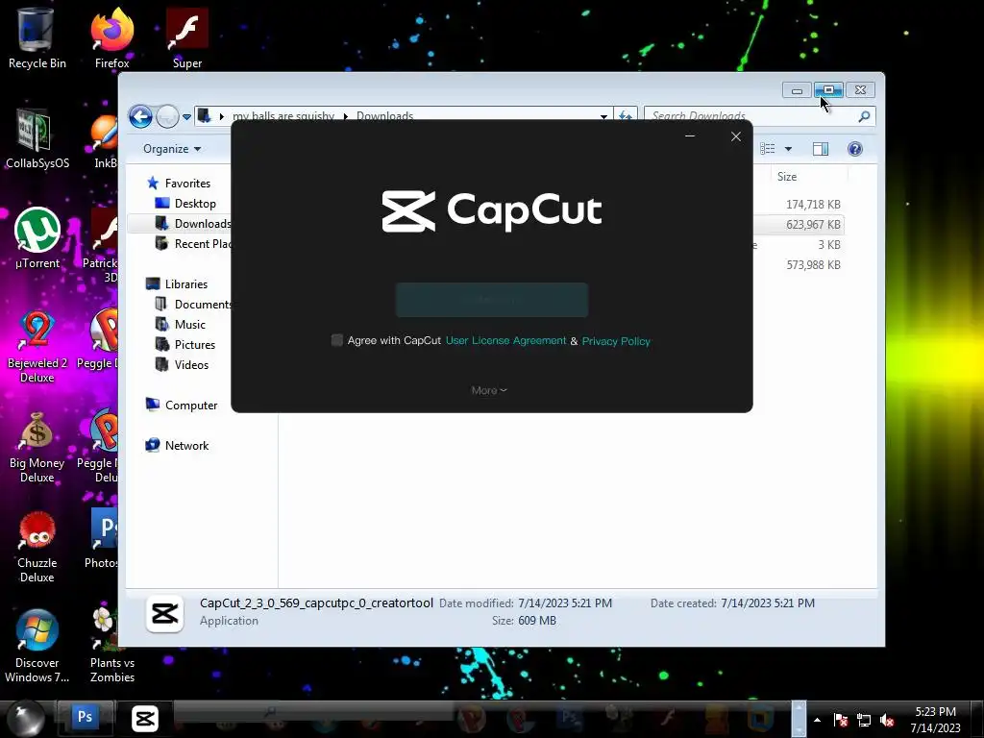Select the file sized 174,718 KB
Image resolution: width=984 pixels, height=738 pixels.
(x=813, y=205)
